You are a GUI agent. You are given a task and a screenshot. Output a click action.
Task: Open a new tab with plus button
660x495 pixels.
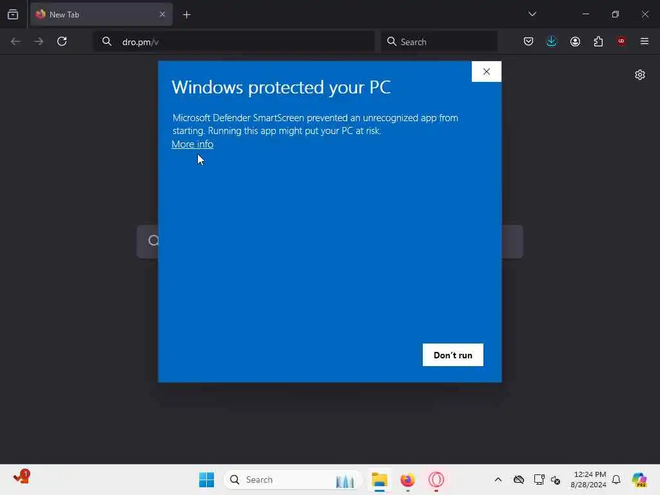pos(187,15)
